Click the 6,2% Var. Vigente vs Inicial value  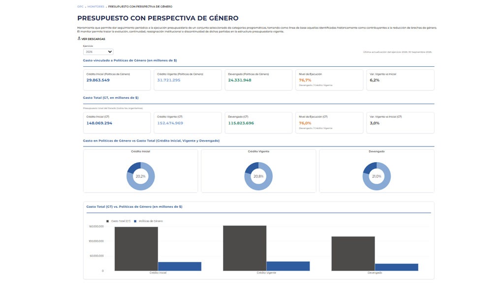pos(375,80)
